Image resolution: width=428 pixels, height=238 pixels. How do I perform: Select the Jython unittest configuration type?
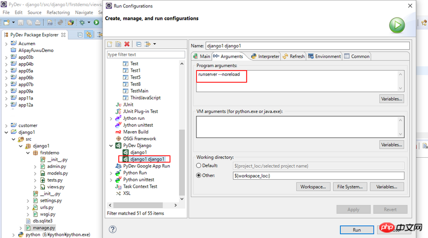138,125
